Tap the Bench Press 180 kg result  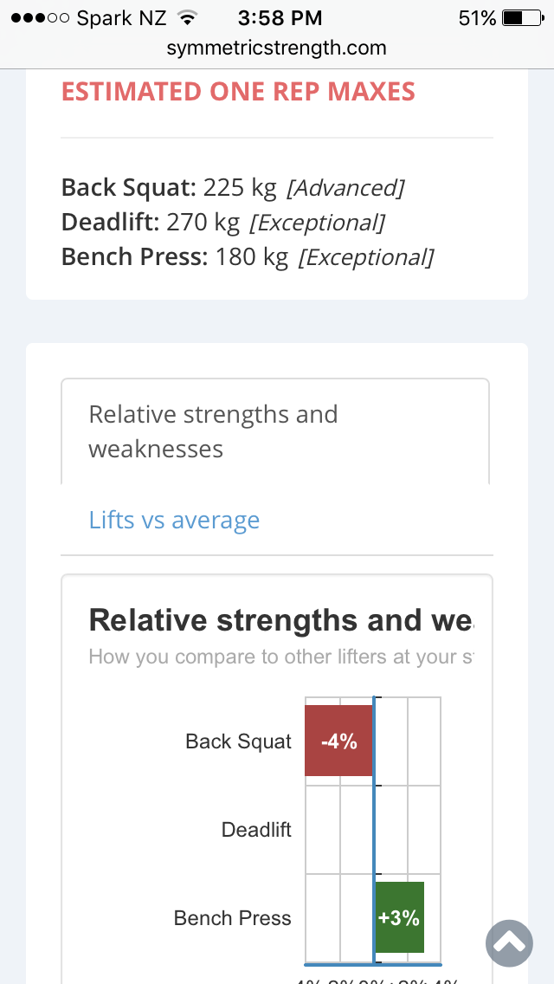click(x=247, y=257)
